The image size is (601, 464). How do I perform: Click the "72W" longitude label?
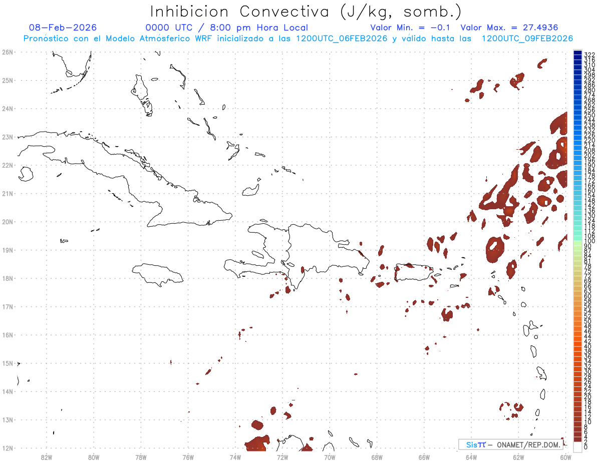(282, 456)
